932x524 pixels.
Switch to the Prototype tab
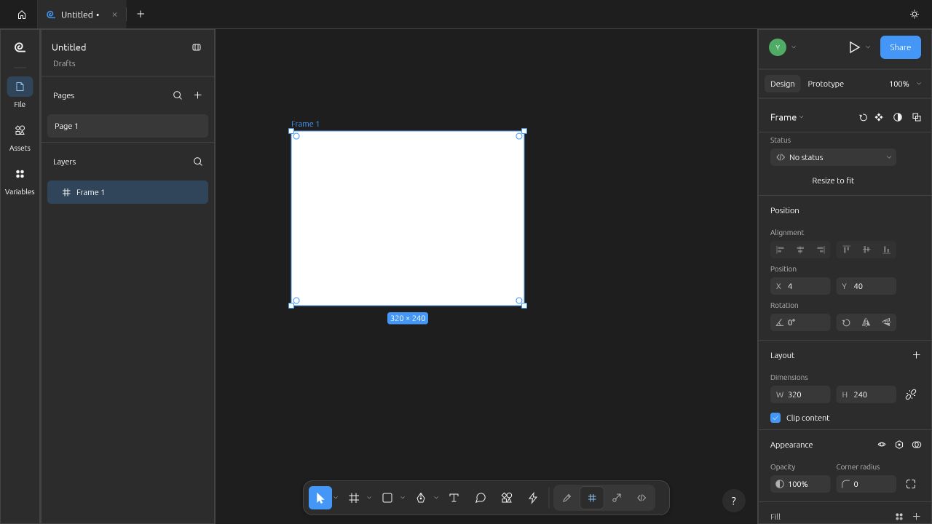click(x=826, y=84)
